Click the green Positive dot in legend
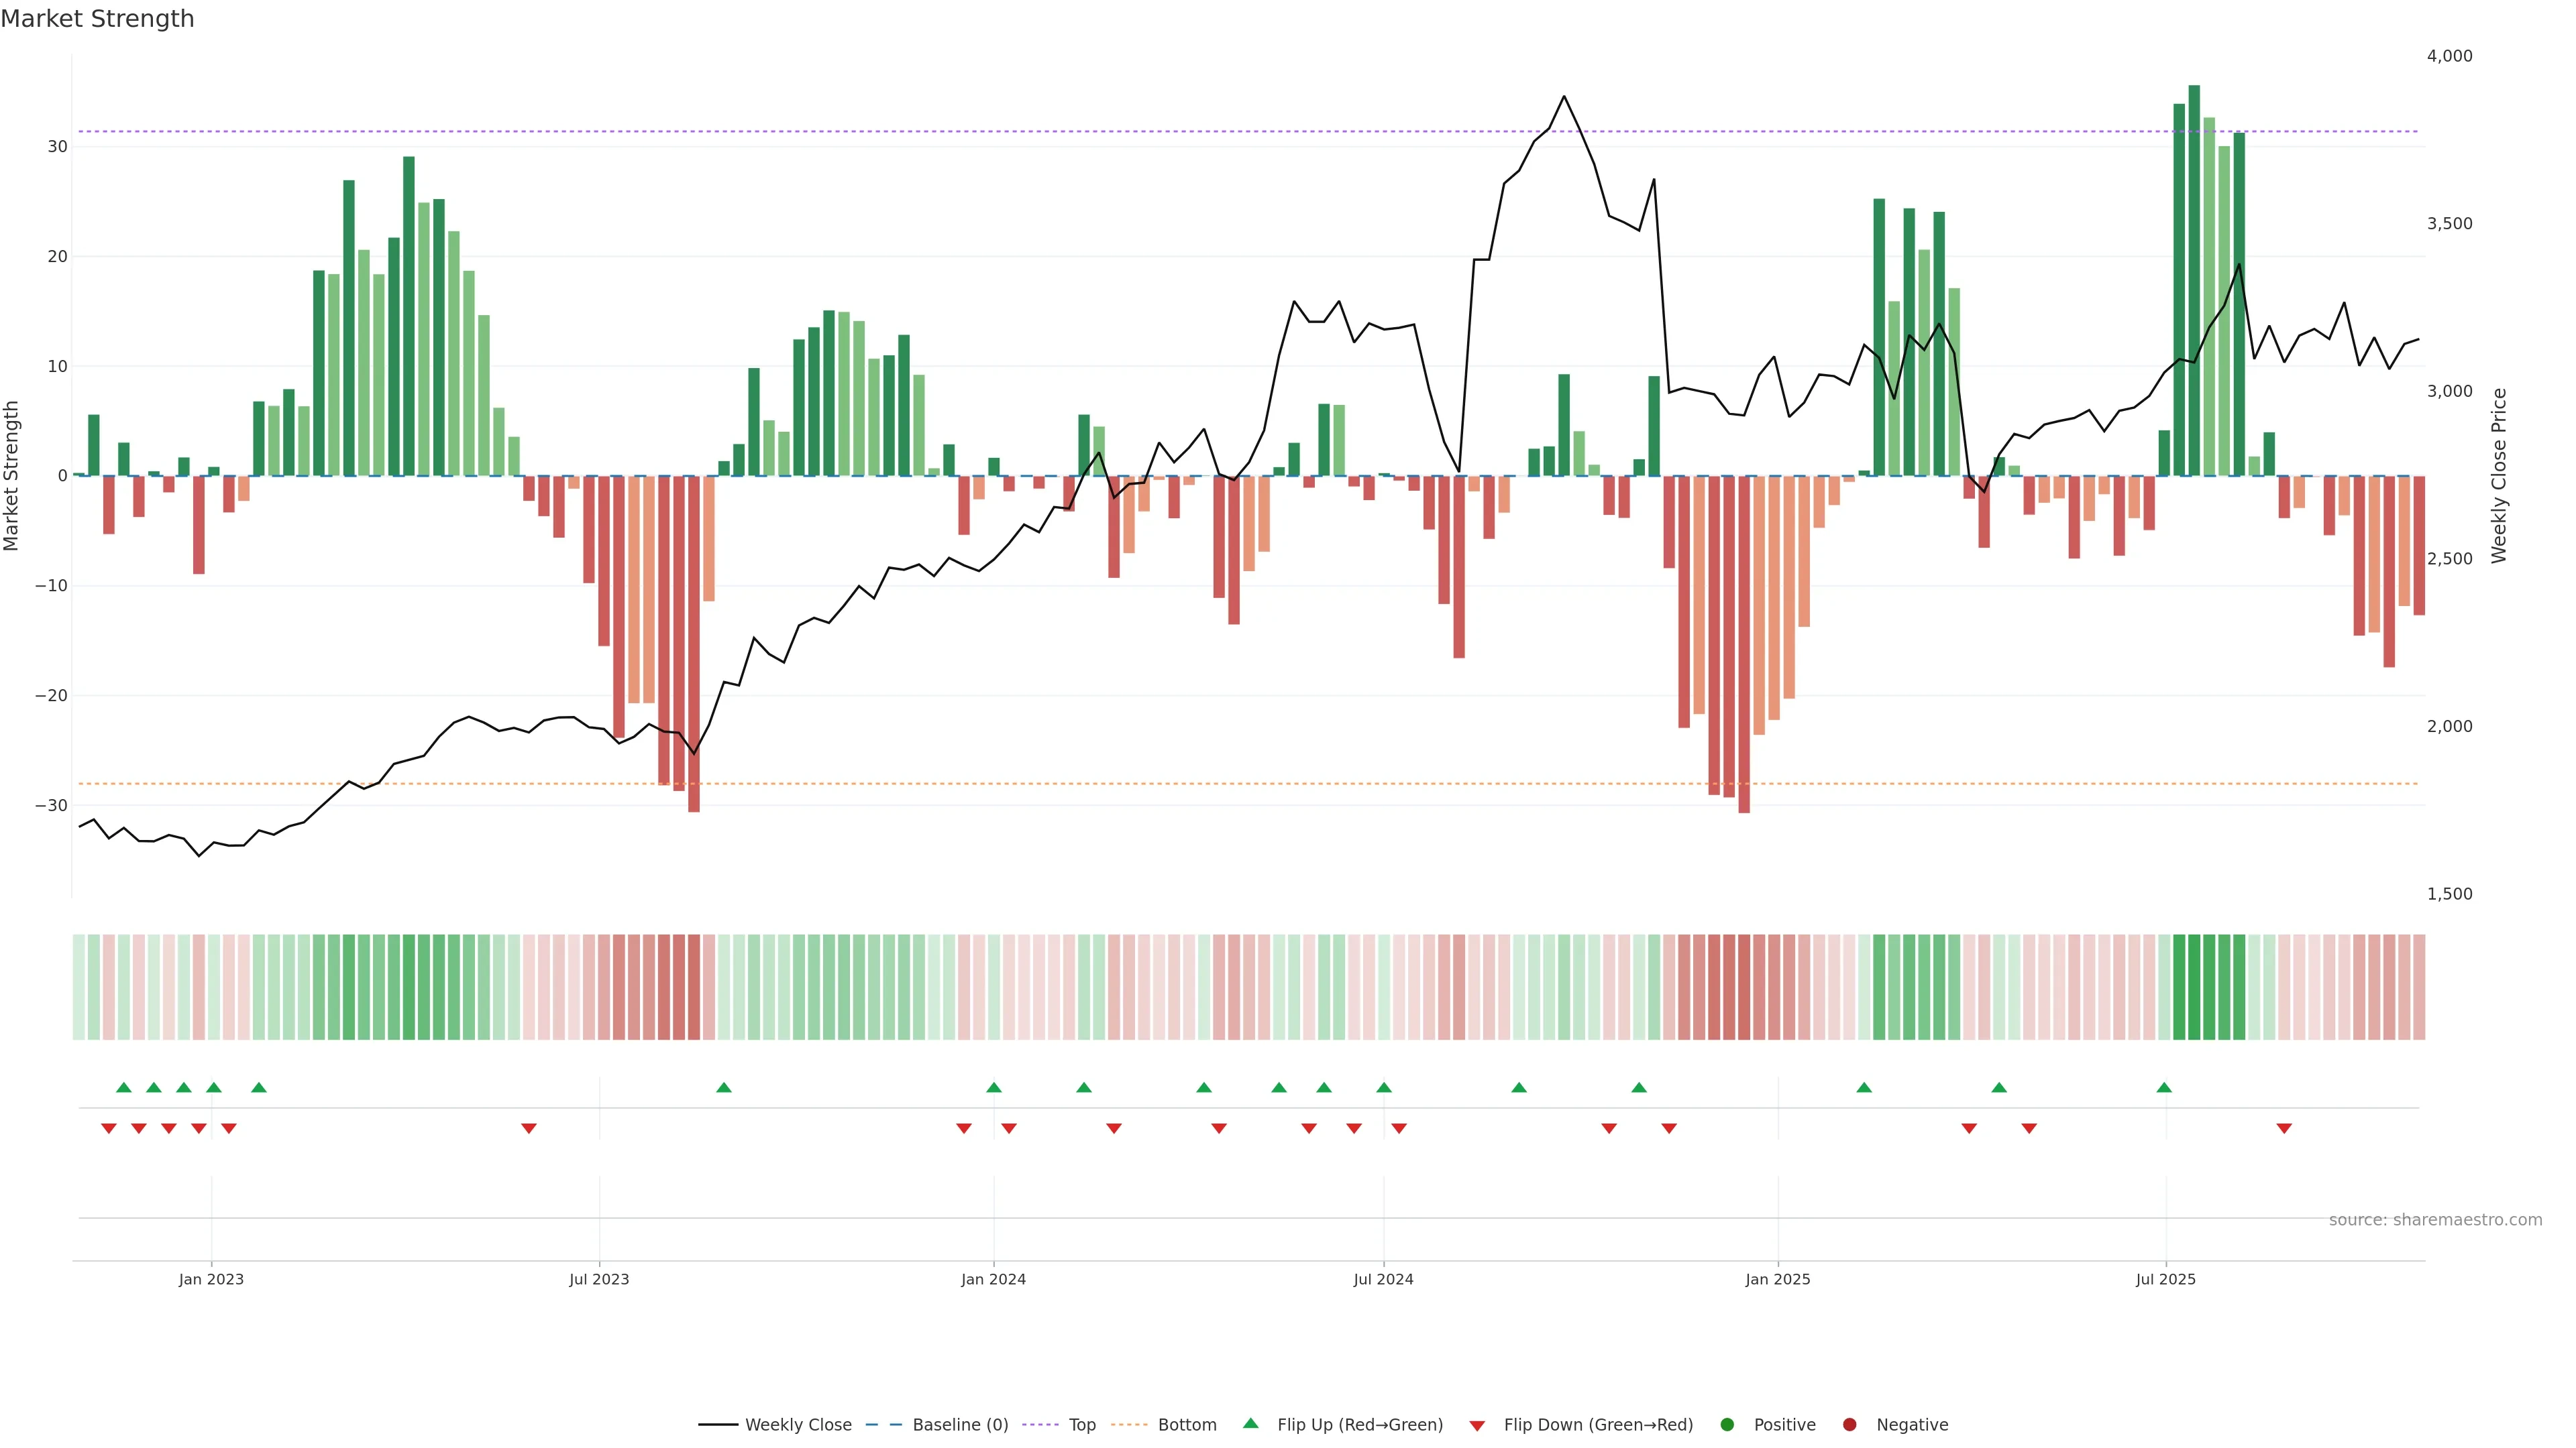2576x1448 pixels. (x=1727, y=1425)
